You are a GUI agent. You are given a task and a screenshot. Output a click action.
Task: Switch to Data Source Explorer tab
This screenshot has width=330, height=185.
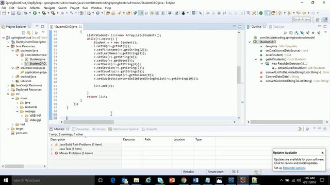click(x=124, y=129)
